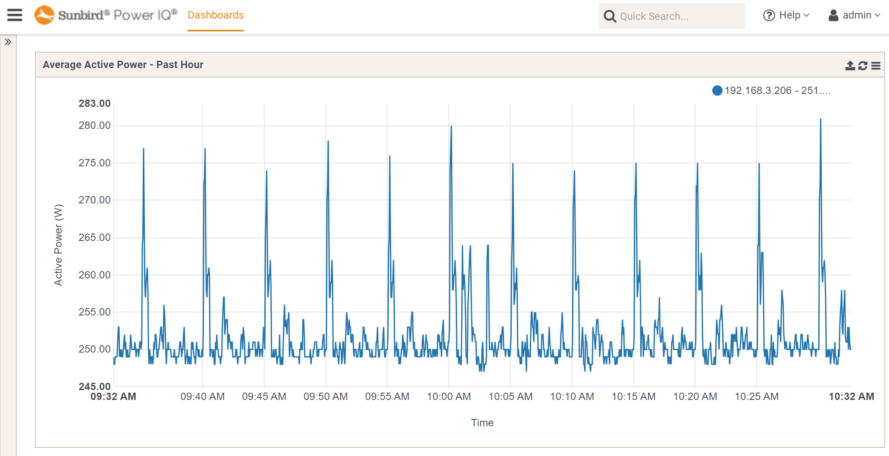Export the Average Active Power chart
The height and width of the screenshot is (456, 889).
[850, 66]
